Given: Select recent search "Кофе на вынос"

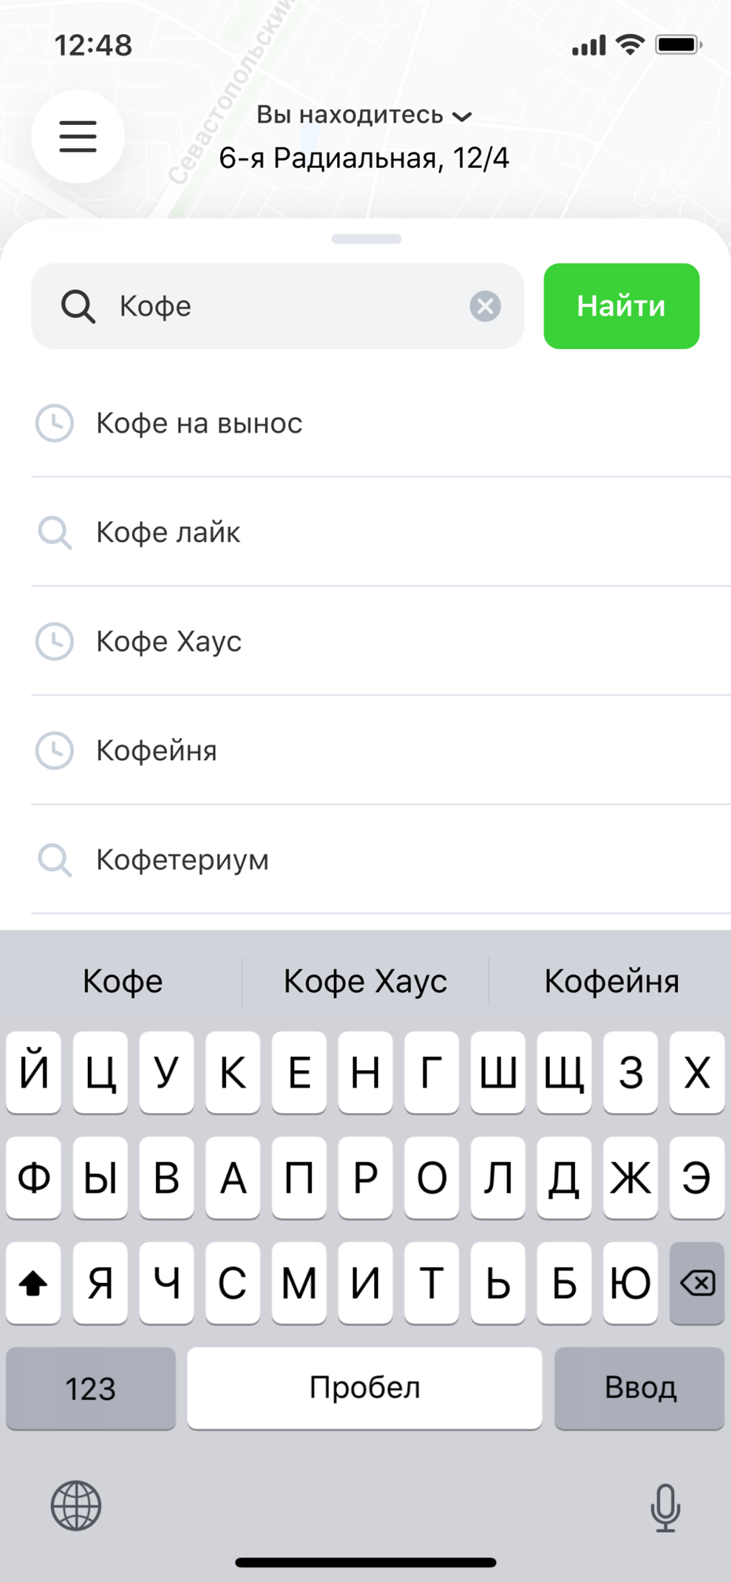Looking at the screenshot, I should [381, 423].
